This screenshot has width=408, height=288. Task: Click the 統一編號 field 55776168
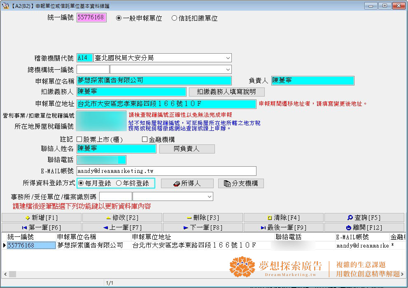(91, 17)
